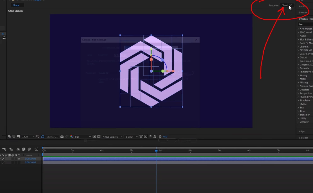The width and height of the screenshot is (313, 193).
Task: Toggle Hide Shy Layers in timeline
Action: pyautogui.click(x=18, y=149)
